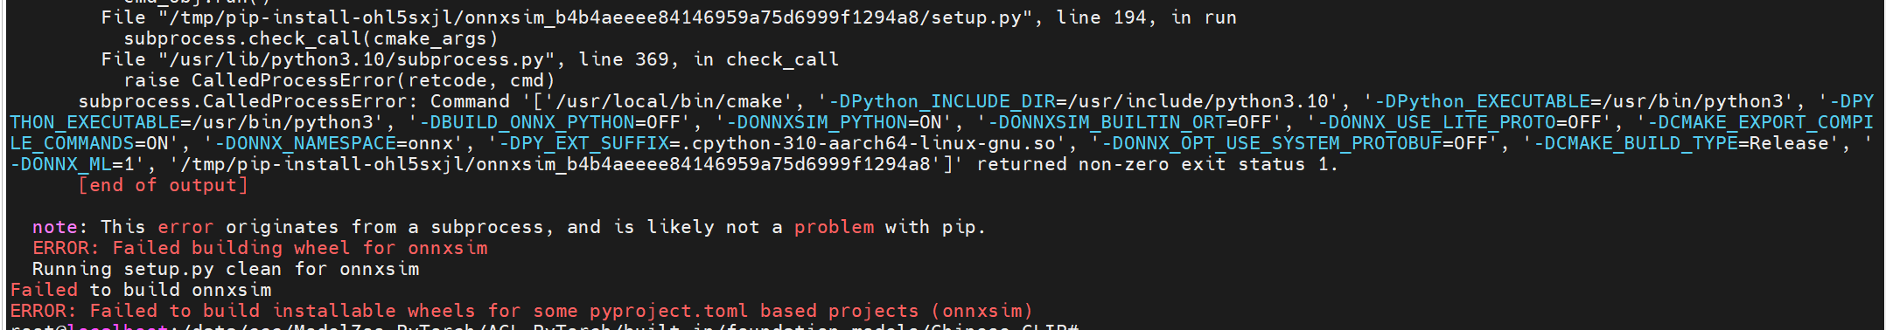Click the pyproject.toml error message line
Image resolution: width=1886 pixels, height=330 pixels.
[x=521, y=312]
